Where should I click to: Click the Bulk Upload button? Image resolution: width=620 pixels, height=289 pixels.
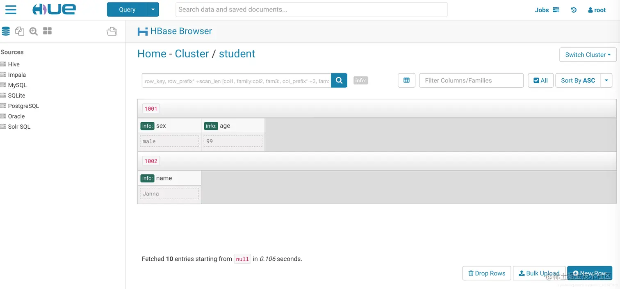pos(539,273)
